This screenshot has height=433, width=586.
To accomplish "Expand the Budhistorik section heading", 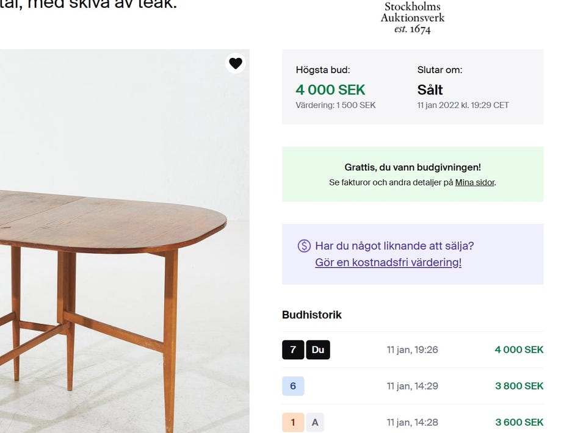I will (x=312, y=315).
